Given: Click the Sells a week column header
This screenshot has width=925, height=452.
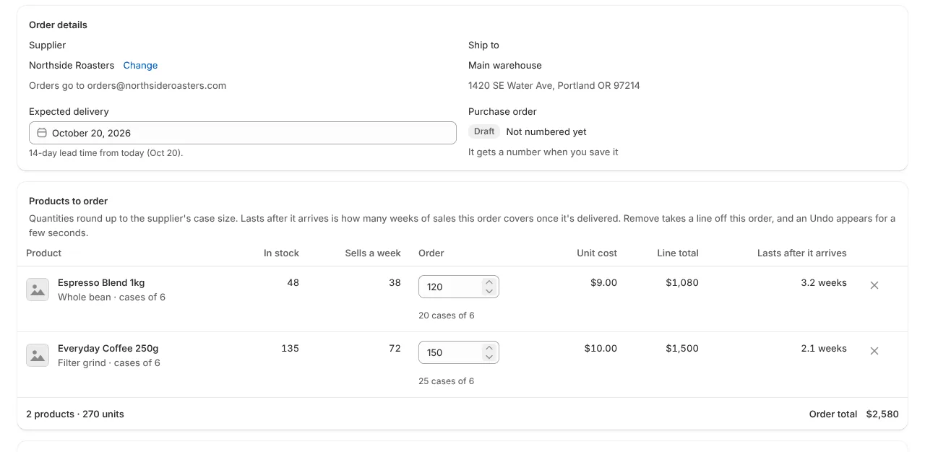Looking at the screenshot, I should tap(373, 253).
